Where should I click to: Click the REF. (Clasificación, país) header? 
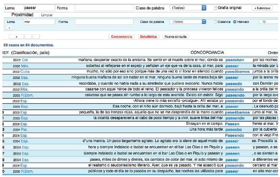pyautogui.click(x=26, y=53)
